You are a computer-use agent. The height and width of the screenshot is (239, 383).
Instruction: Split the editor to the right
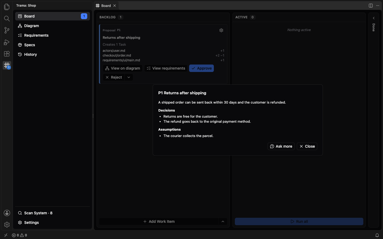coord(371,6)
